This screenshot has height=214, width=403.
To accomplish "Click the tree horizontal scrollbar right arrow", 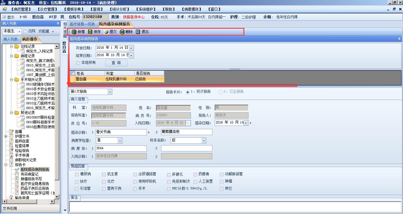I will (52, 202).
